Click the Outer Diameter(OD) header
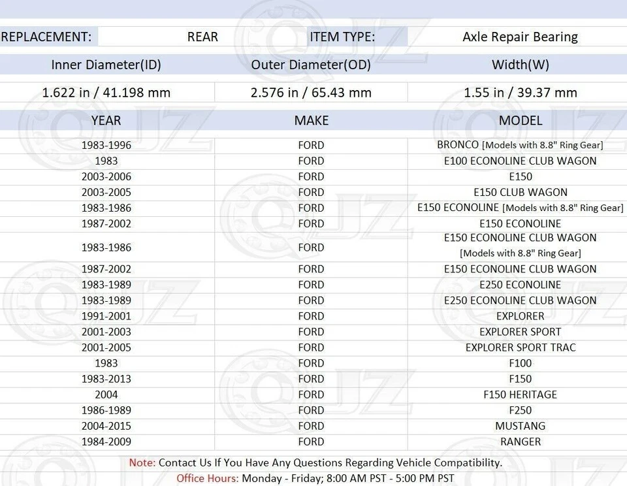Viewport: 627px width, 486px height. coord(311,65)
